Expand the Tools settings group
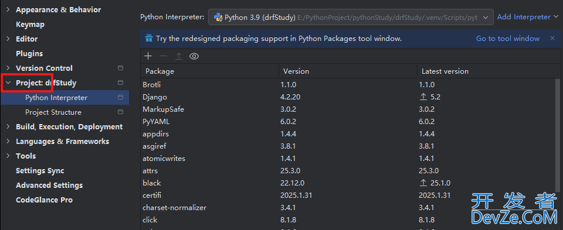 tap(8, 156)
